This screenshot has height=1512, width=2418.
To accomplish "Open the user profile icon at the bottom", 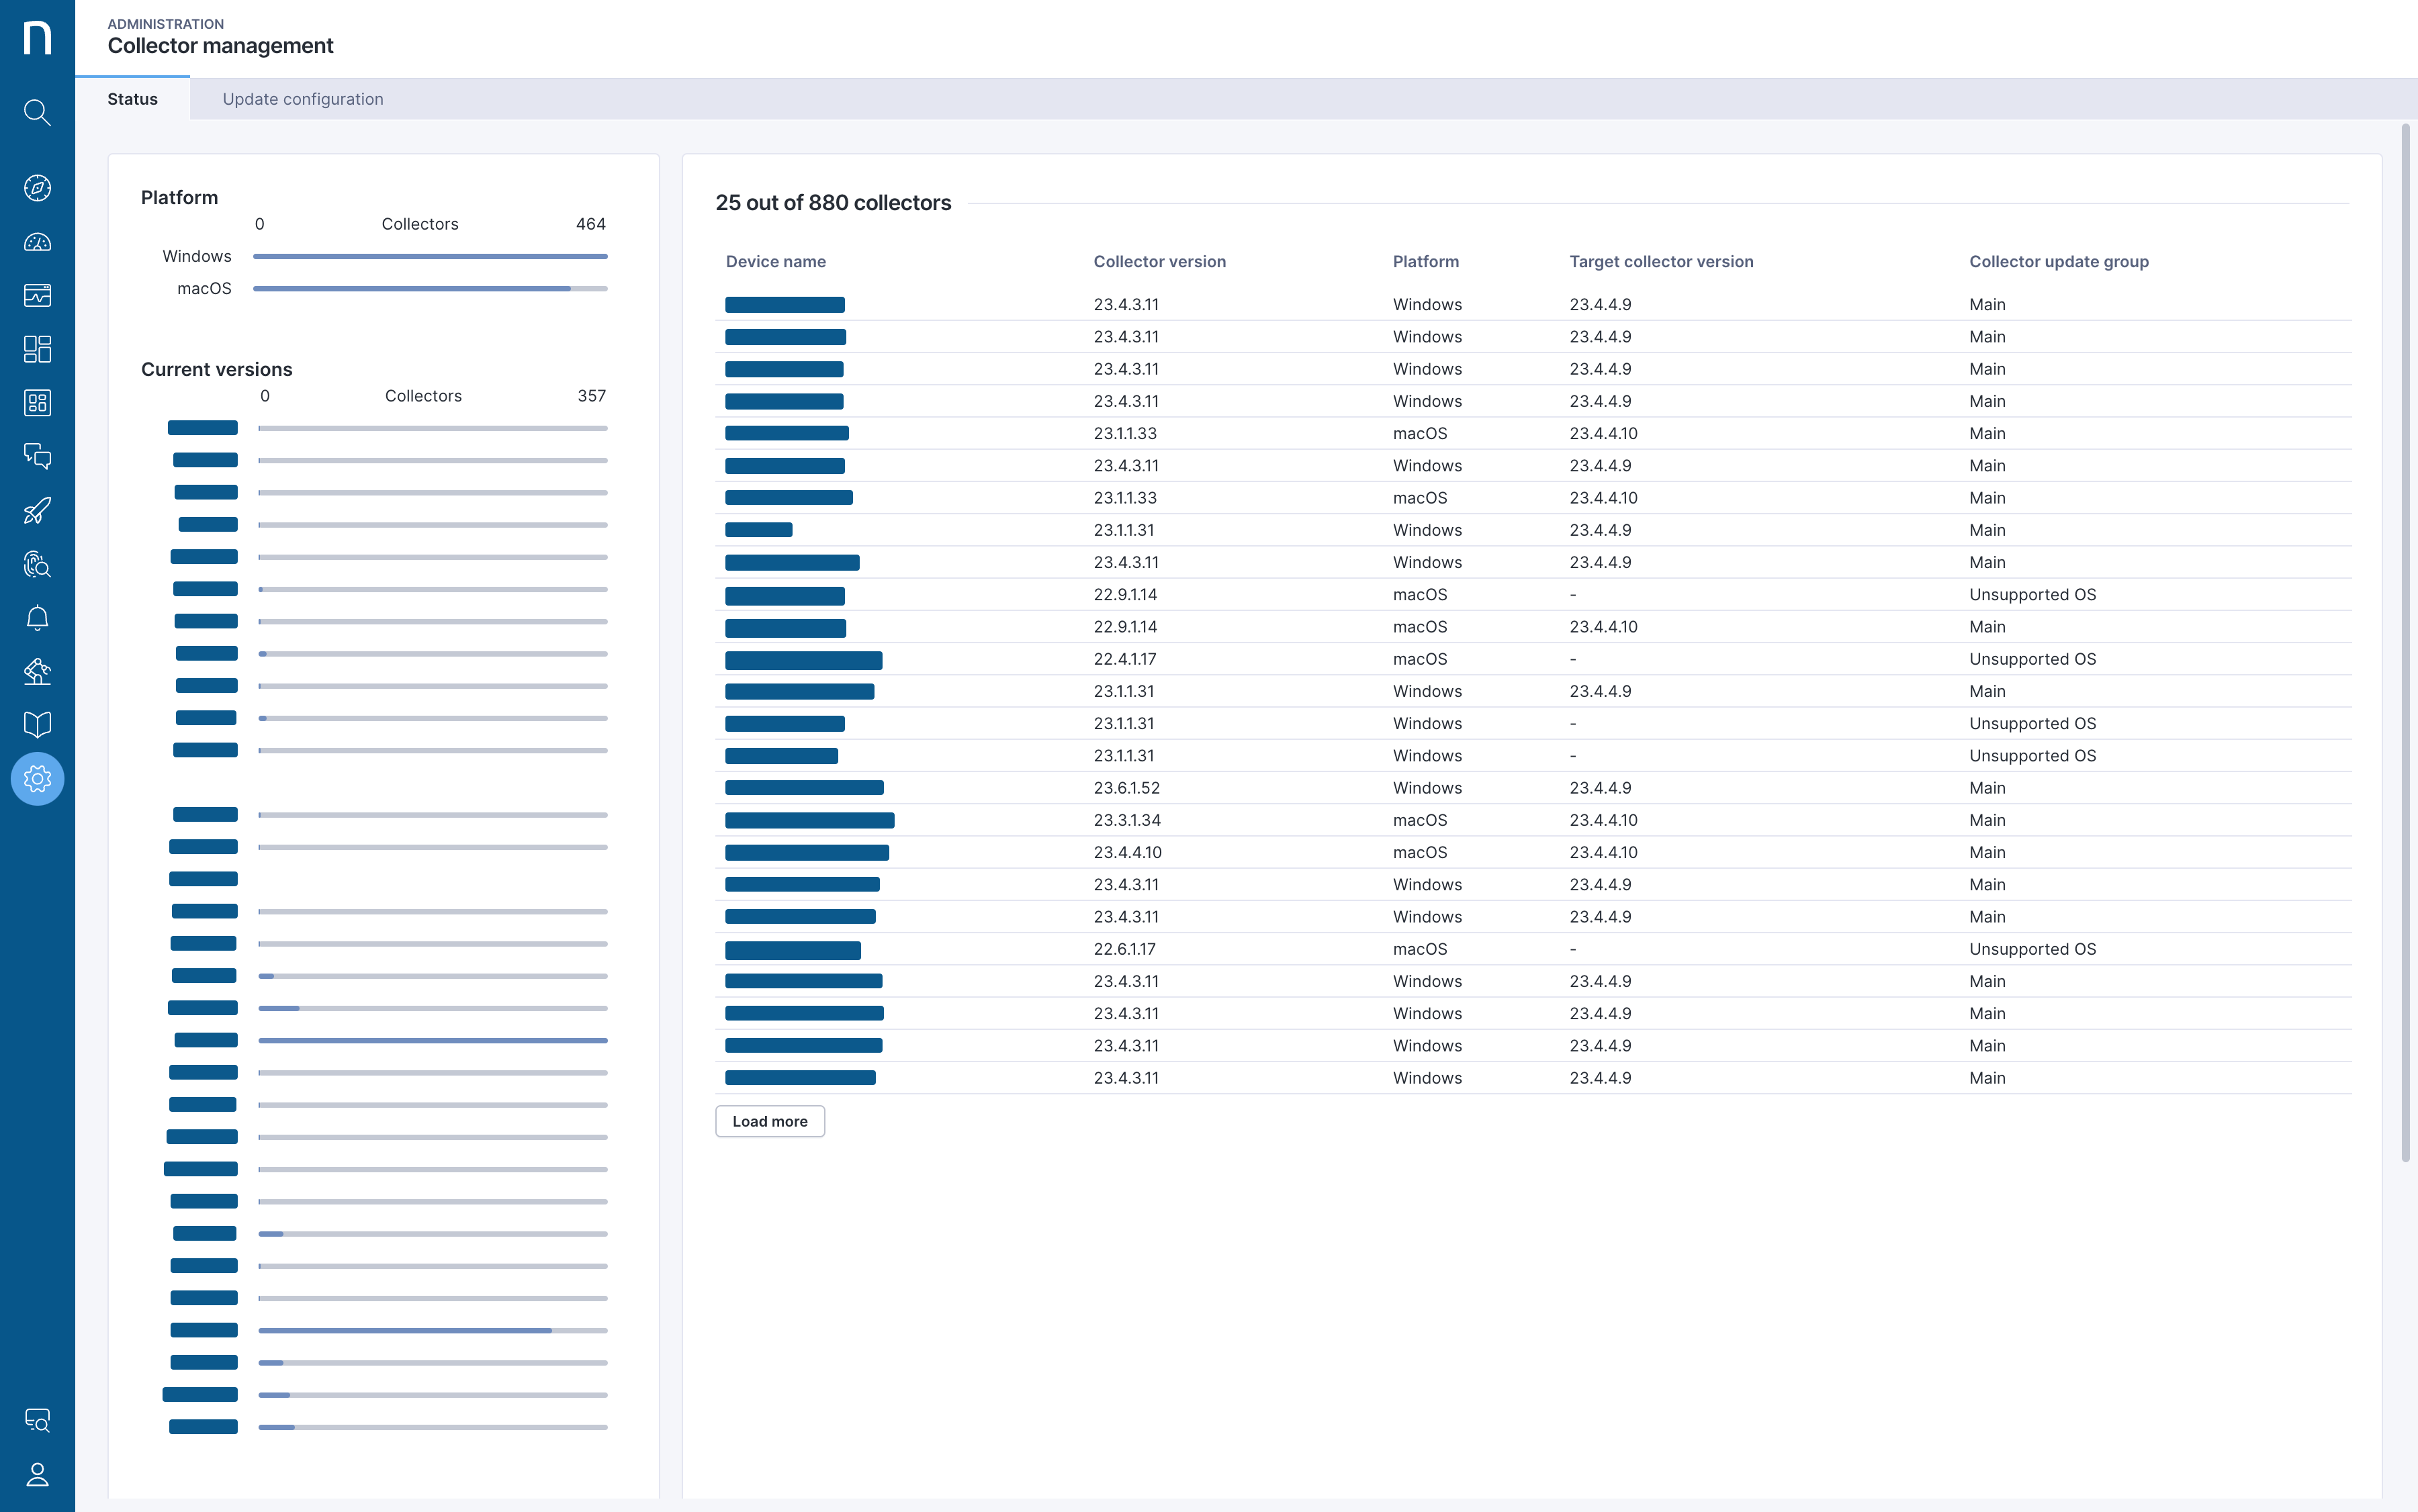I will click(37, 1474).
